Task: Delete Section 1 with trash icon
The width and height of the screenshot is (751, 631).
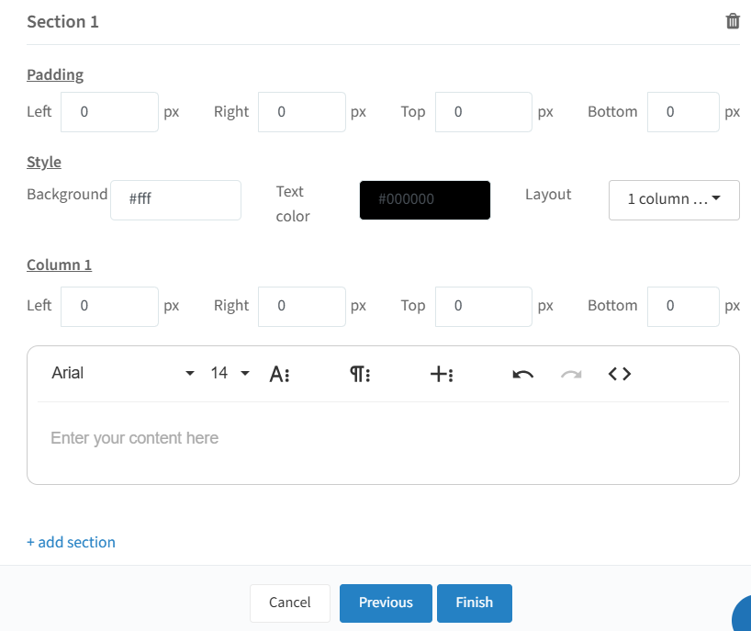Action: pyautogui.click(x=733, y=21)
